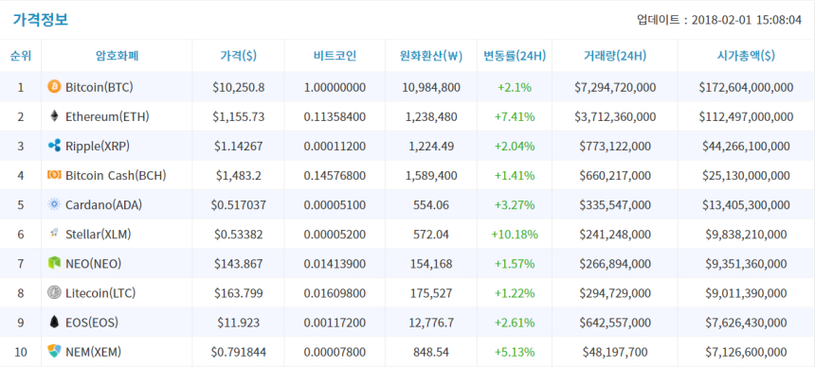Screen dimensions: 815x367
Task: Click Cardano change rate +3.27%
Action: (515, 205)
